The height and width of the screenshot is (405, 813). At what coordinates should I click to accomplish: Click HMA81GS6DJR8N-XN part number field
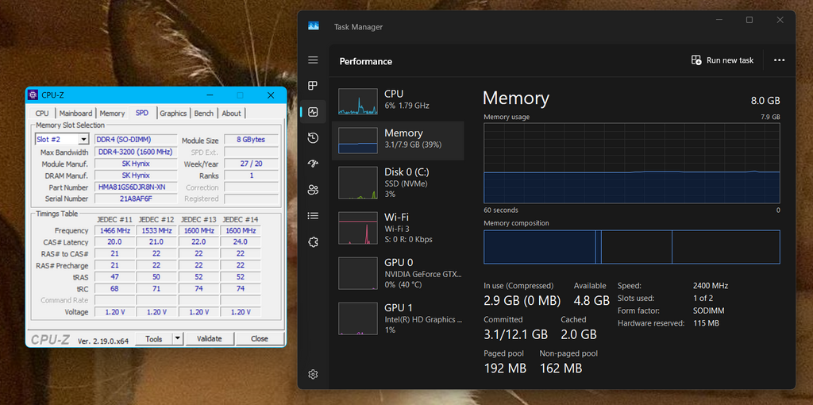(137, 187)
